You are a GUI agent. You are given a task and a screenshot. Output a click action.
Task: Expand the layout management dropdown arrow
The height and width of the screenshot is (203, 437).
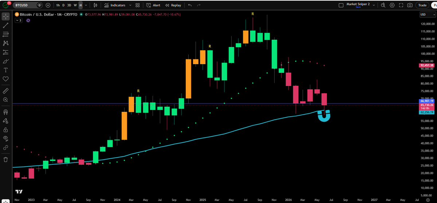click(x=374, y=5)
